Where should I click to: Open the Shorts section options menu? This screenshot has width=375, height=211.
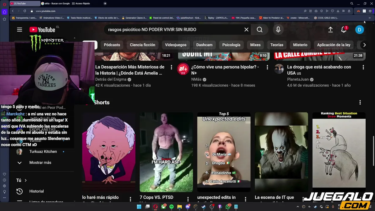click(x=360, y=102)
